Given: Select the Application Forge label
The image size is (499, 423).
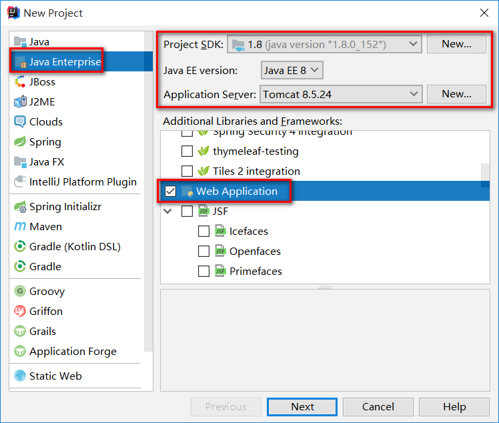Looking at the screenshot, I should [73, 352].
